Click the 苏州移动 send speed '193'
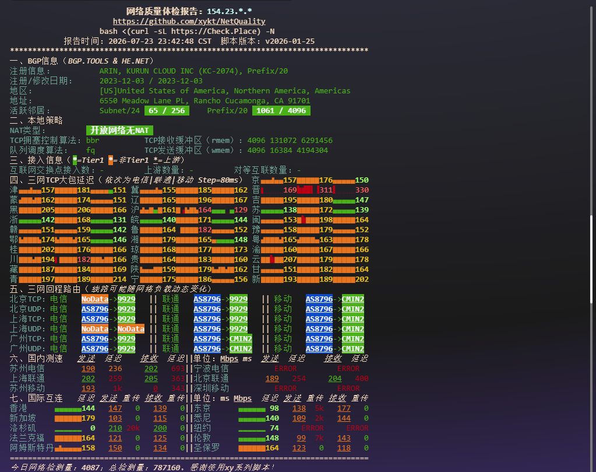596x472 pixels. click(88, 388)
